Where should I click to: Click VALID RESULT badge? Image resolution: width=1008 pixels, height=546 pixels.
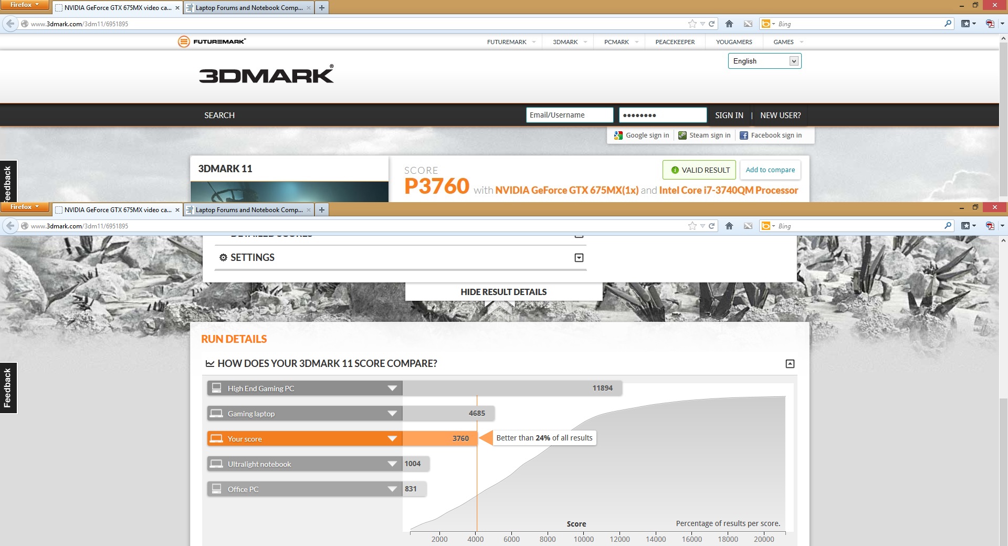point(699,170)
